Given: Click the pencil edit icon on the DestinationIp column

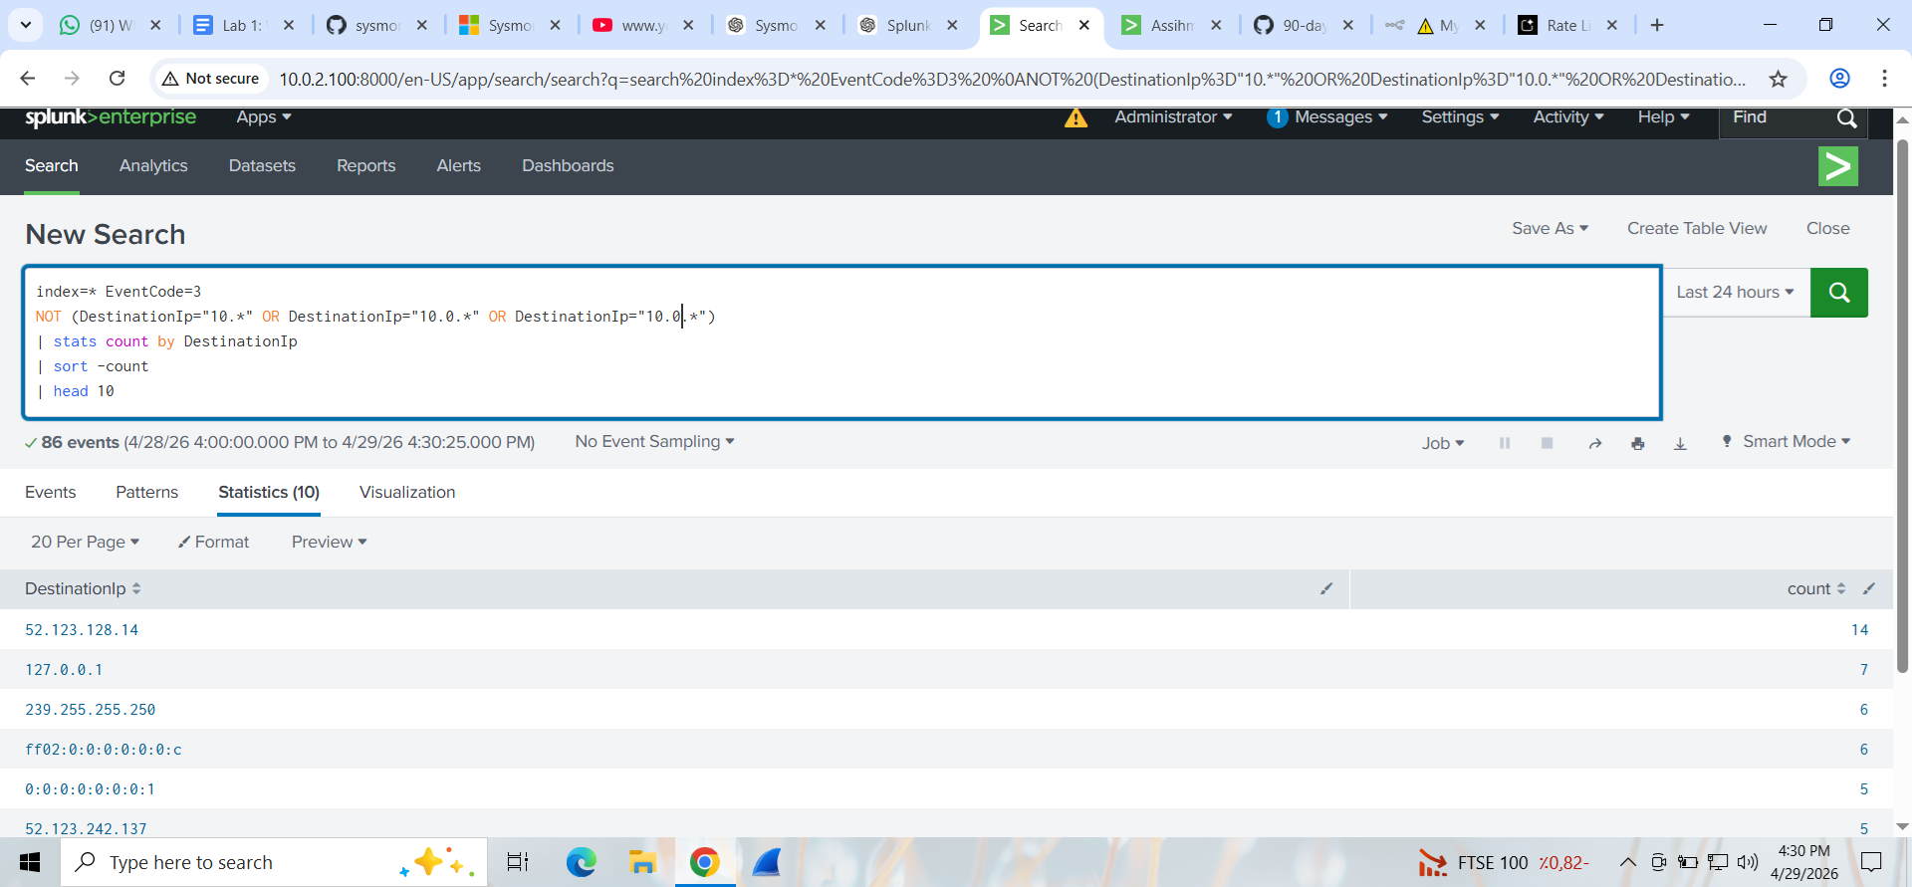Looking at the screenshot, I should pos(1326,588).
